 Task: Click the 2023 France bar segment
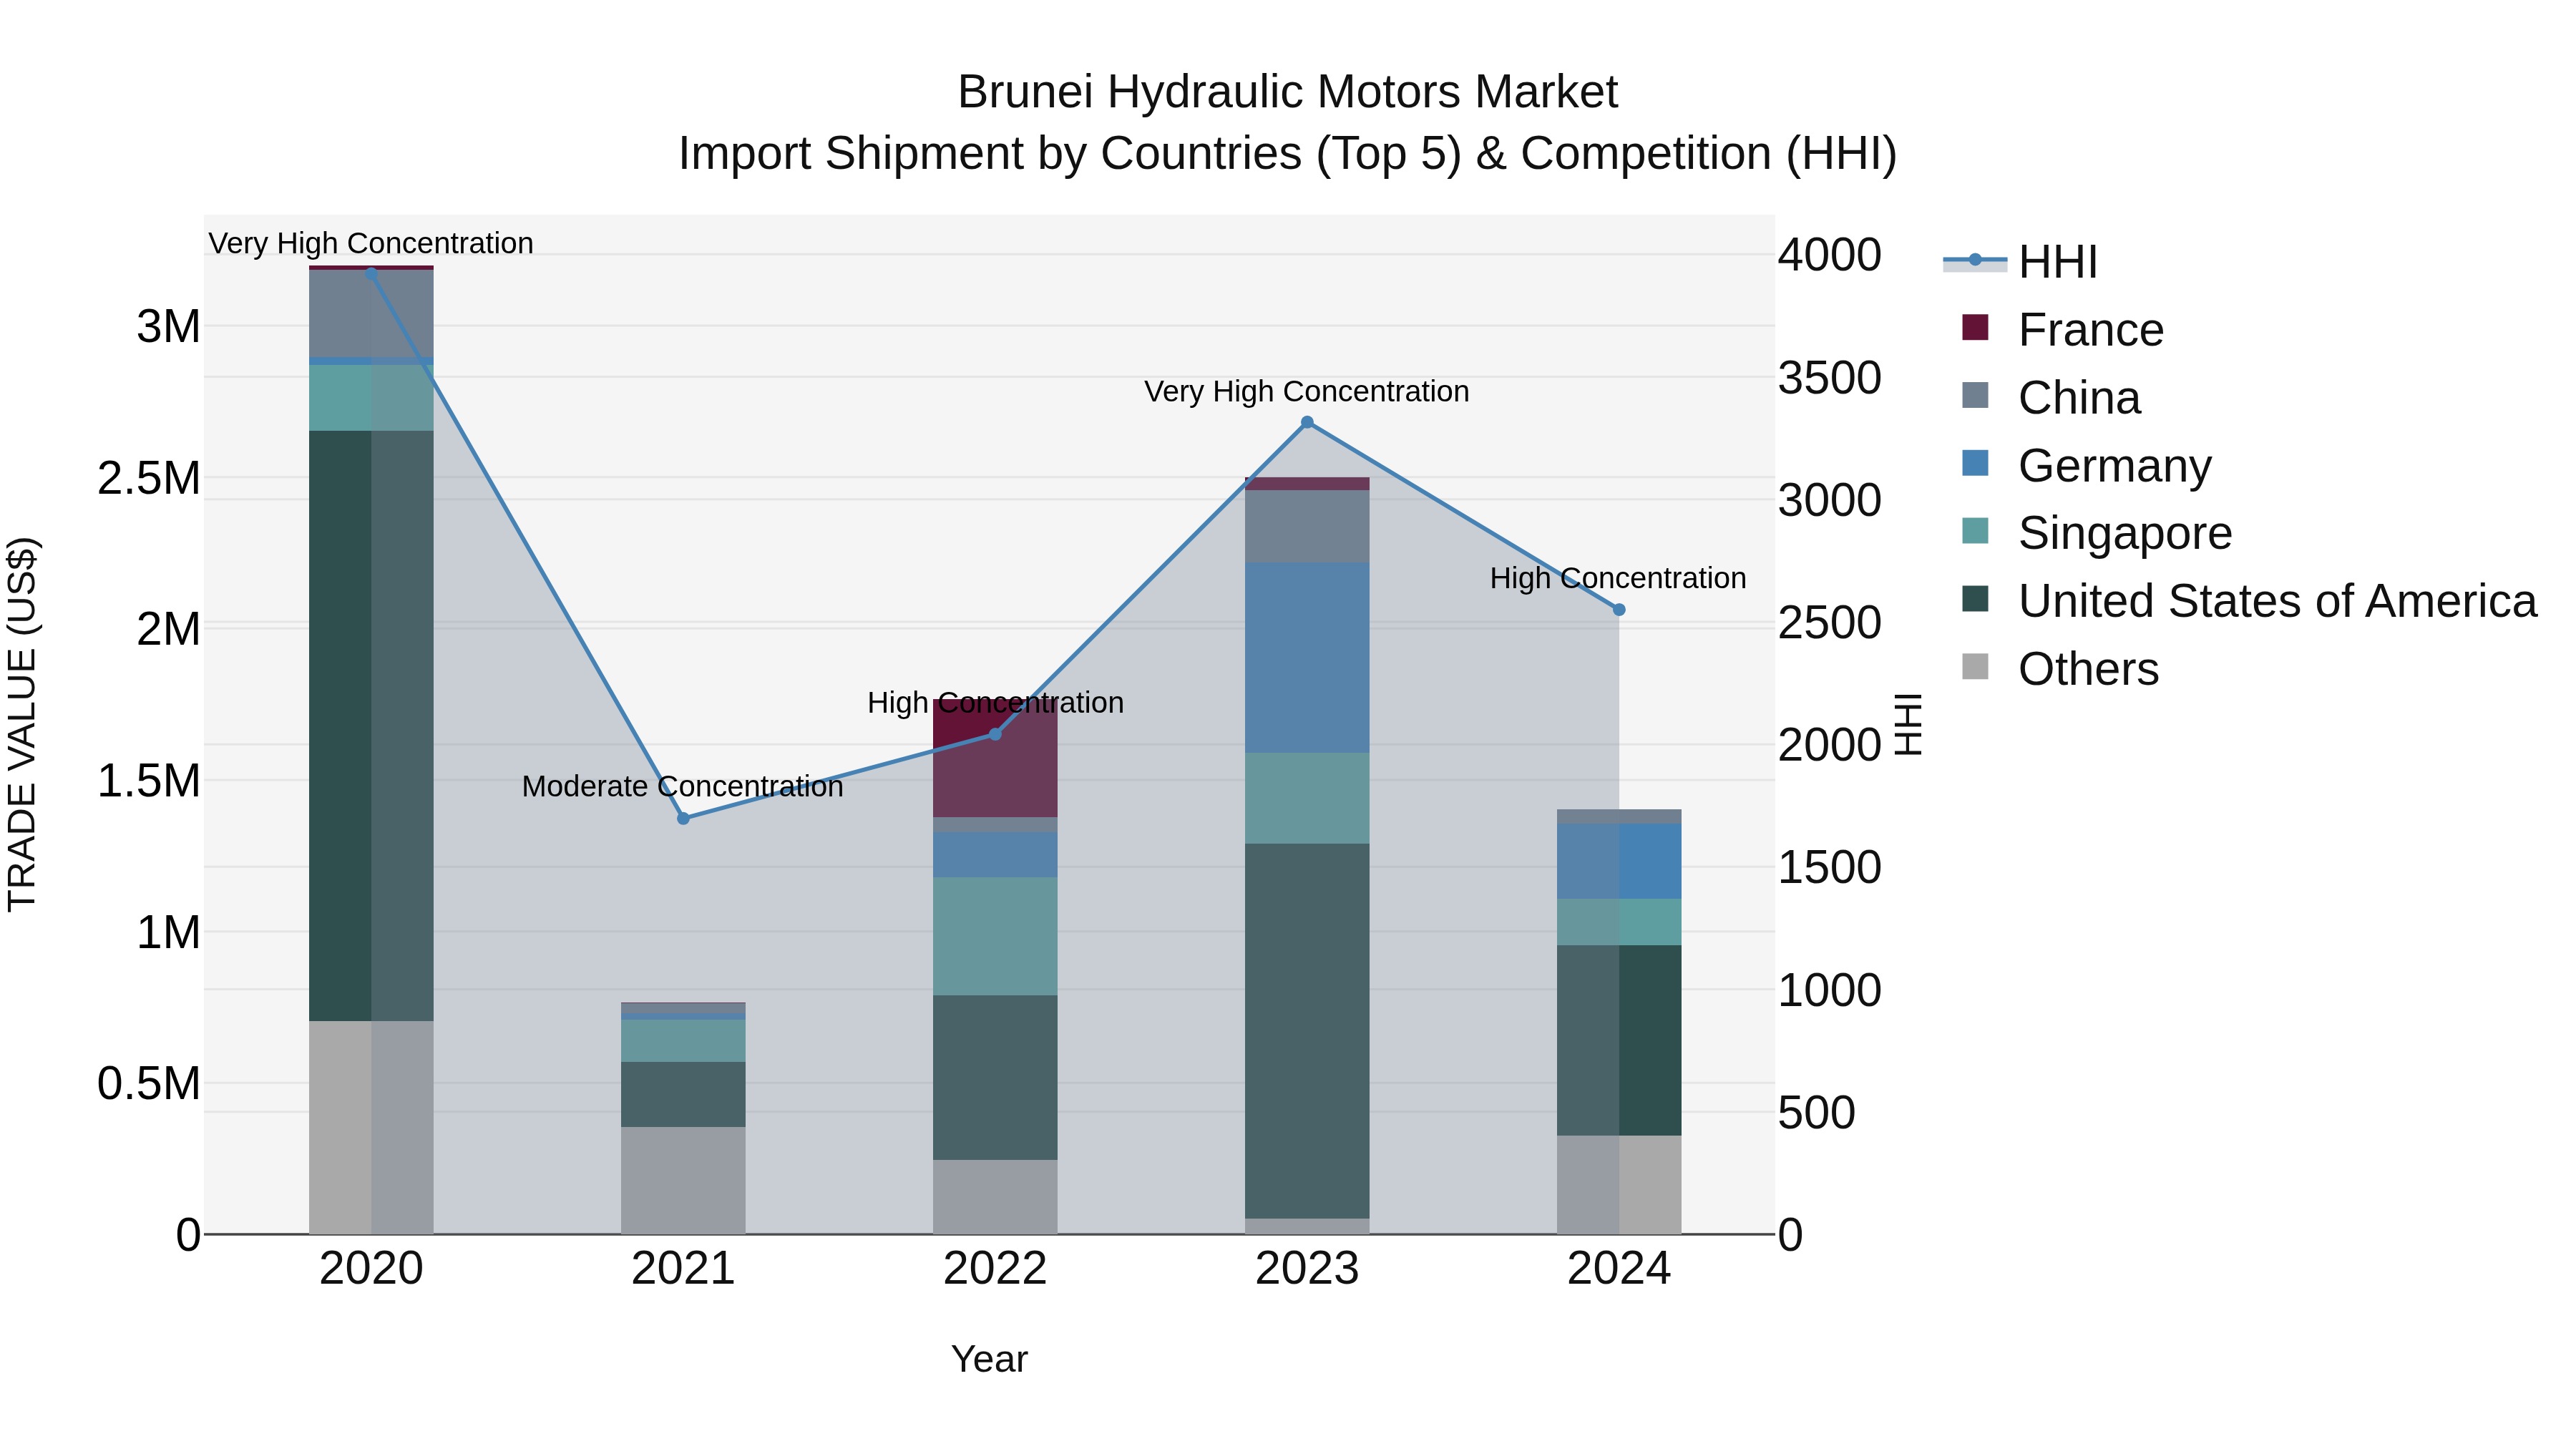1307,483
